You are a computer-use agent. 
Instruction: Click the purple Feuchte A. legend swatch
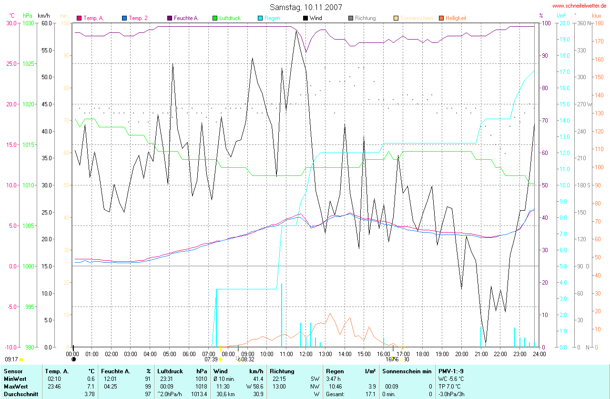[x=170, y=18]
